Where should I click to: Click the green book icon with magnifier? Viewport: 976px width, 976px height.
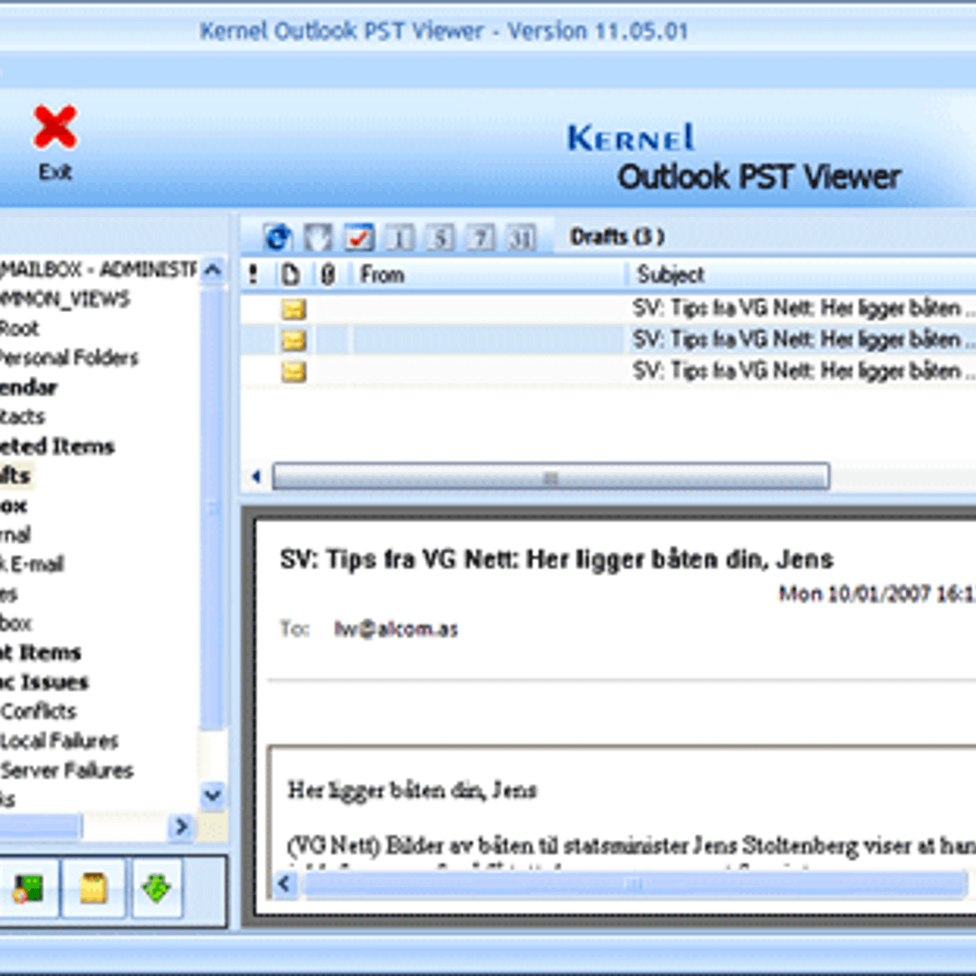pyautogui.click(x=28, y=888)
